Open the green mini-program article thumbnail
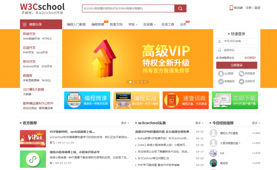This screenshot has width=277, height=170. tap(33, 159)
